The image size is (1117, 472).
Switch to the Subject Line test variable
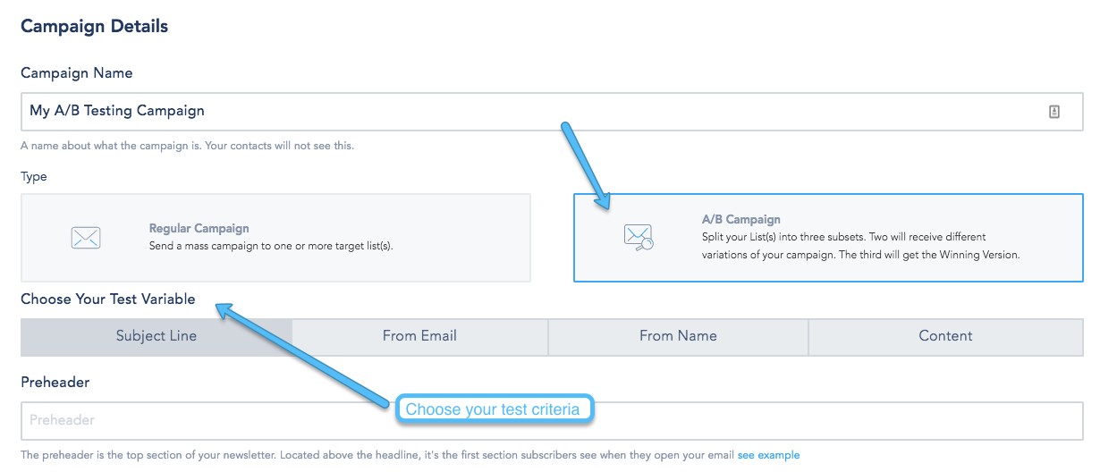tap(157, 337)
